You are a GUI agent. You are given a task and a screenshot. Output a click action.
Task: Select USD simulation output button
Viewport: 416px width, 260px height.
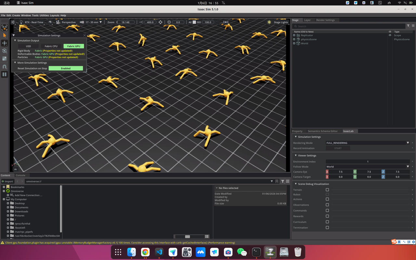(x=29, y=46)
